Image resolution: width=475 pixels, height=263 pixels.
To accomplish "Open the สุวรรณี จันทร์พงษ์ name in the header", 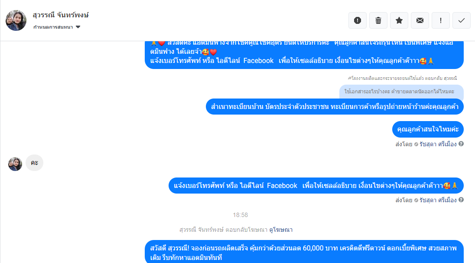I will point(61,15).
